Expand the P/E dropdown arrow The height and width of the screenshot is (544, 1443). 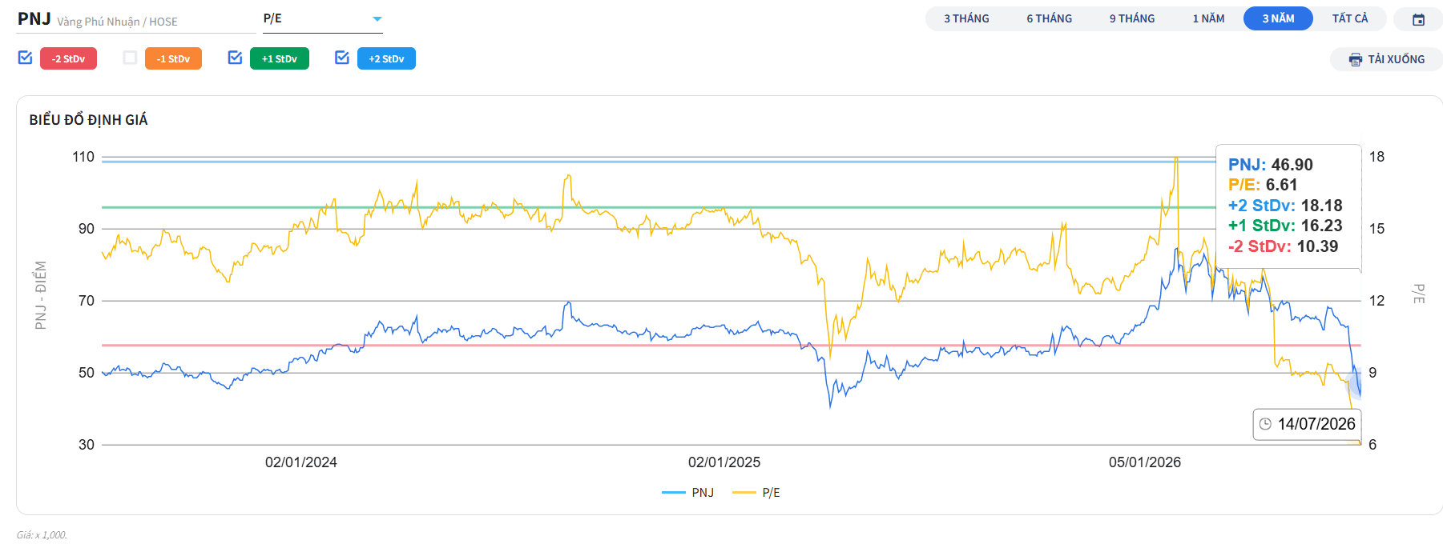click(x=377, y=19)
